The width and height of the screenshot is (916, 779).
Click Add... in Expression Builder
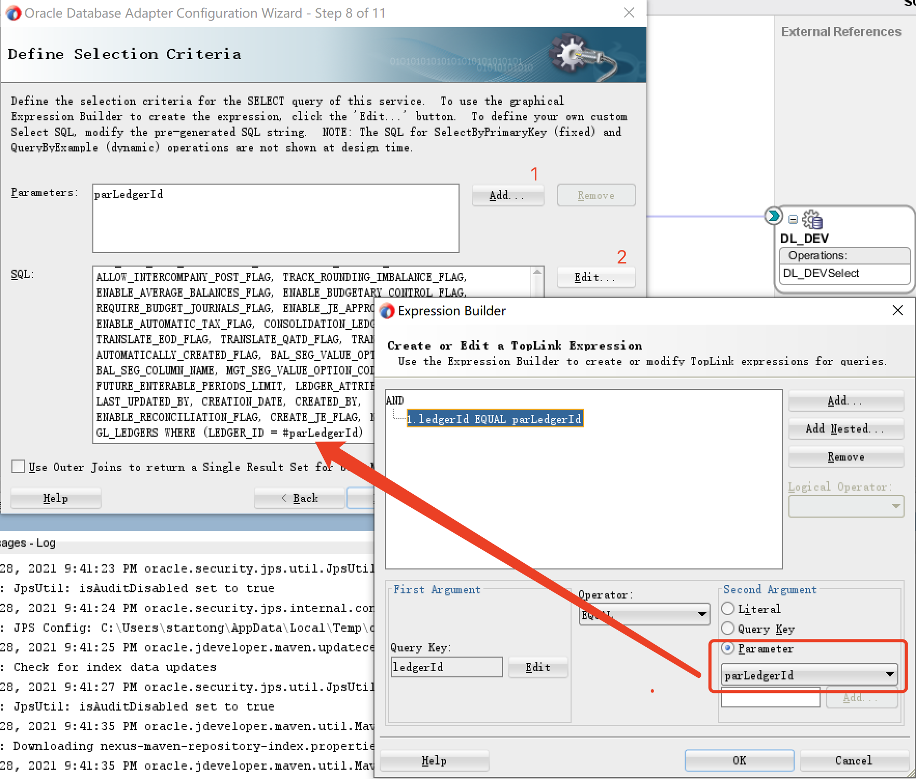pos(846,400)
